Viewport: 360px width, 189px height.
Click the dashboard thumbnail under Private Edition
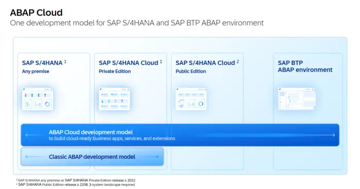114,99
